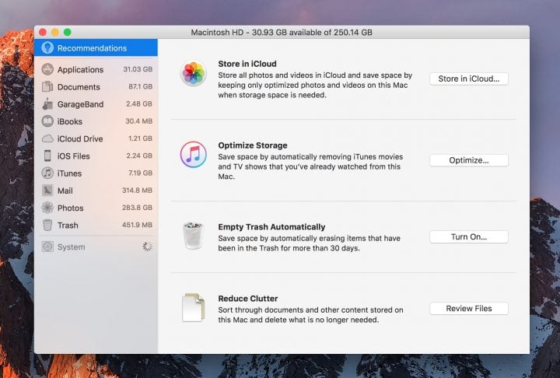Open the Mail category
Screen dimensions: 560x378
click(96, 191)
